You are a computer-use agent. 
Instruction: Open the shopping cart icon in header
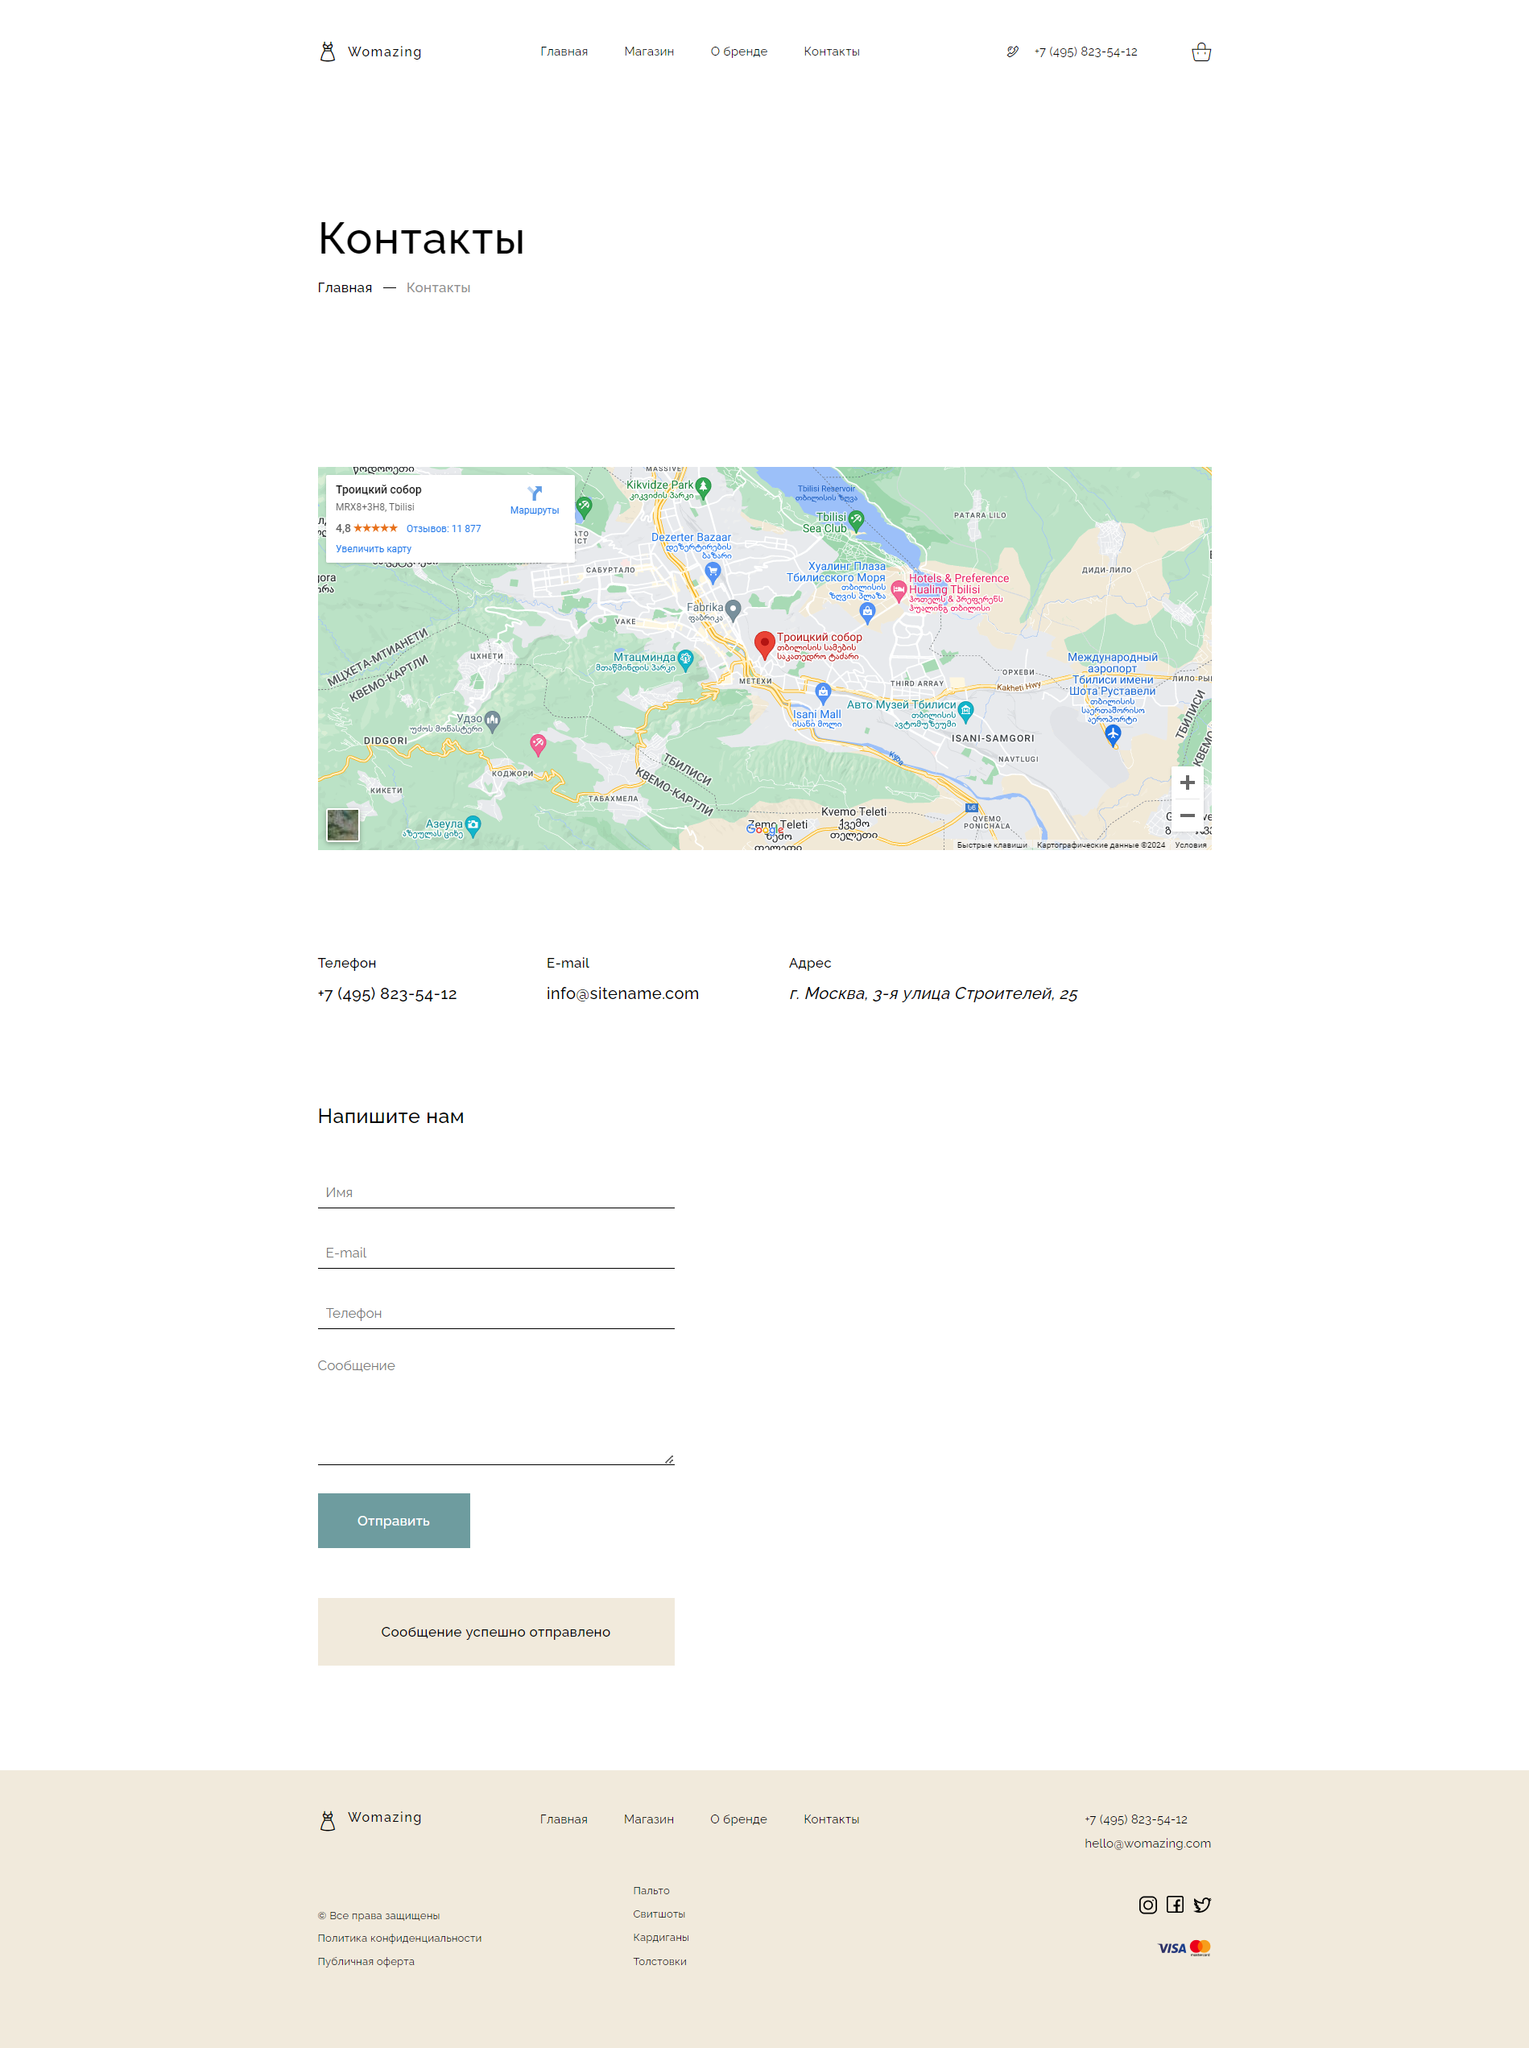[x=1200, y=52]
